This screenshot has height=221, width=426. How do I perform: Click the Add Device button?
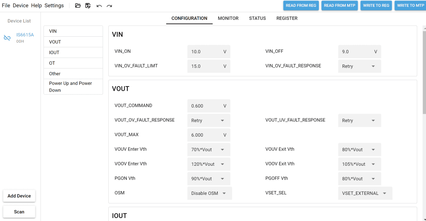(19, 196)
